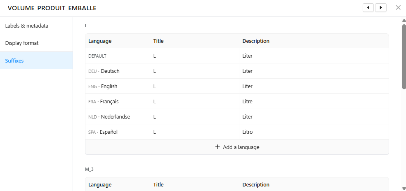Image resolution: width=406 pixels, height=191 pixels.
Task: Click the SPA · Español language cell
Action: (118, 132)
